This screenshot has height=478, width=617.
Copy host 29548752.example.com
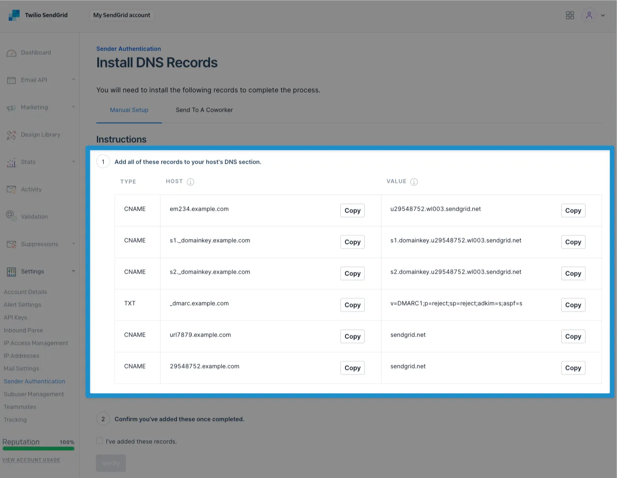click(x=352, y=368)
